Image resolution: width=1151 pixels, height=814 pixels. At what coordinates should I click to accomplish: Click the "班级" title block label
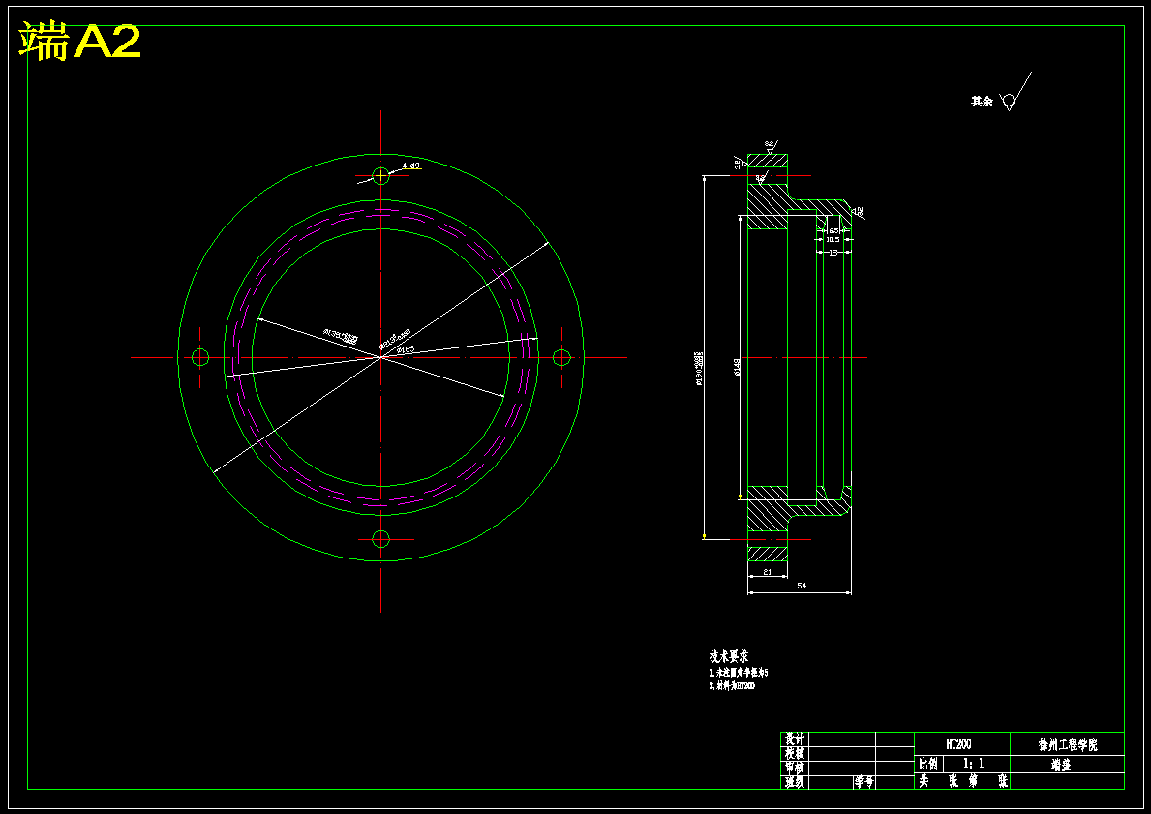[x=794, y=782]
